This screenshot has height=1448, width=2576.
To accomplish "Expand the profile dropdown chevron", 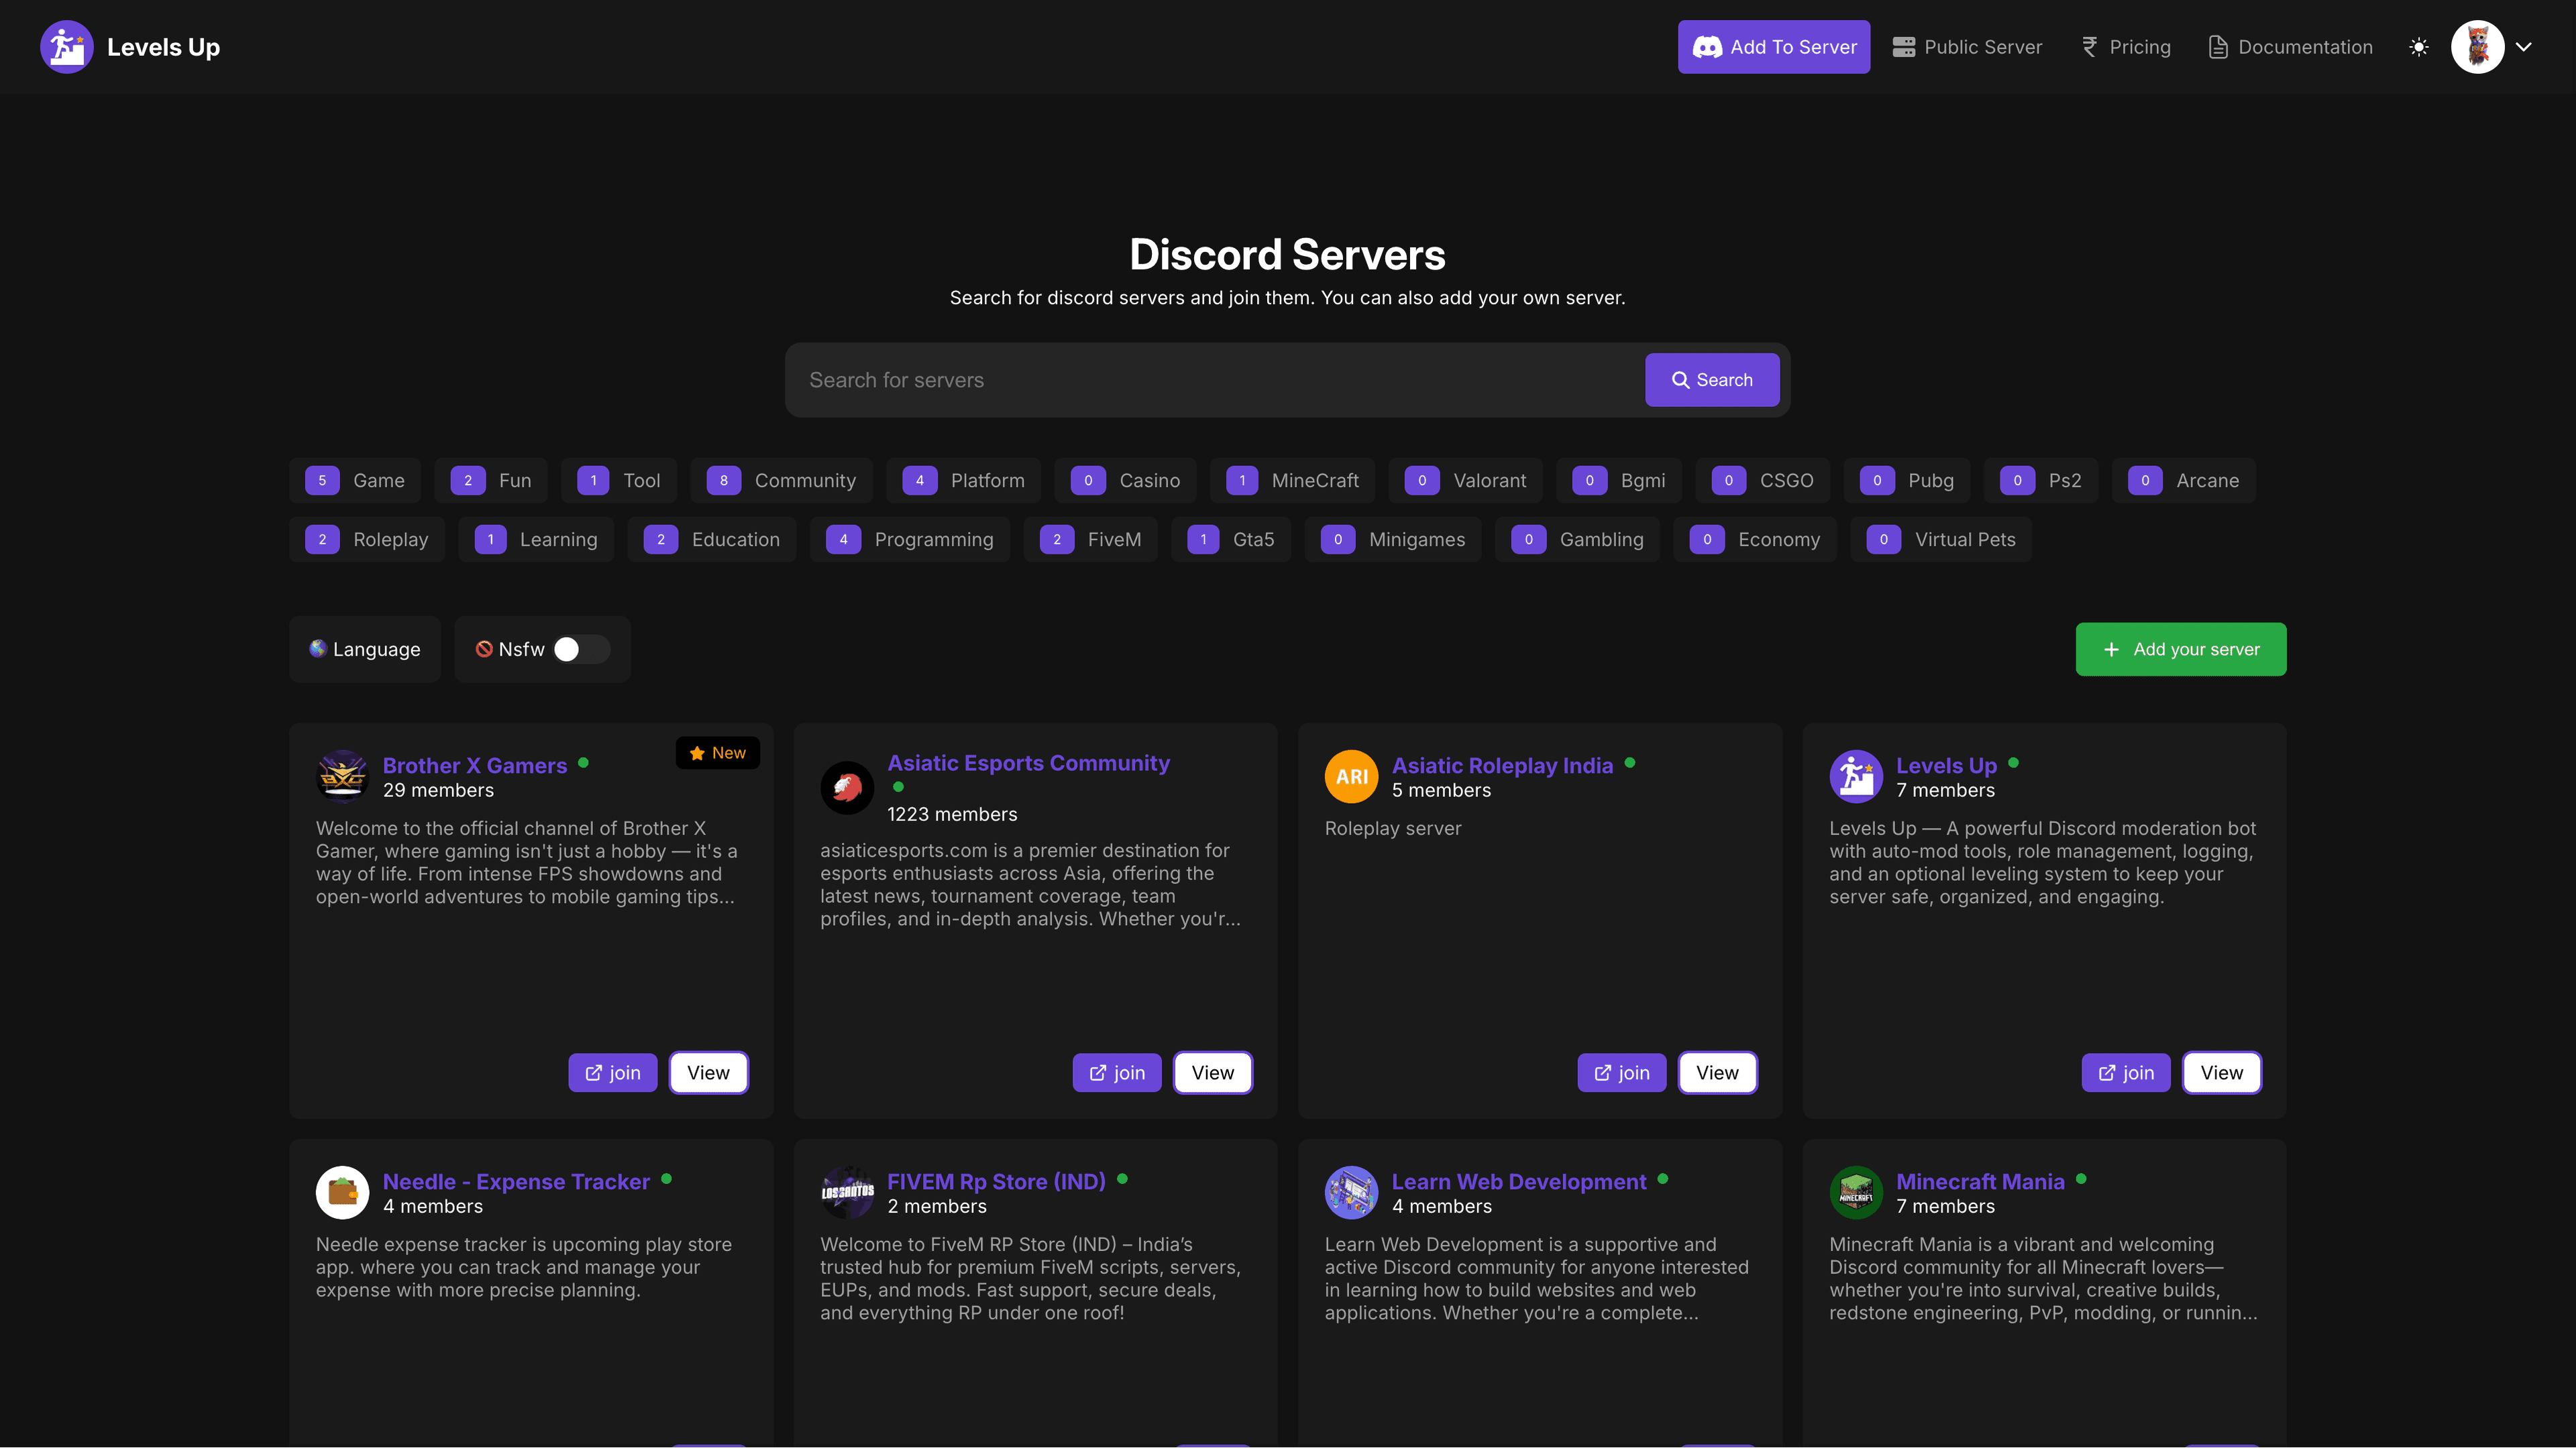I will coord(2524,47).
